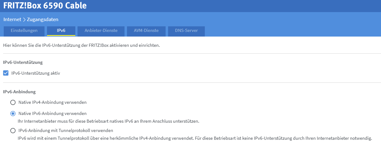The height and width of the screenshot is (145, 381).
Task: Click the IPv6-Unterstützung section heading
Action: point(23,62)
